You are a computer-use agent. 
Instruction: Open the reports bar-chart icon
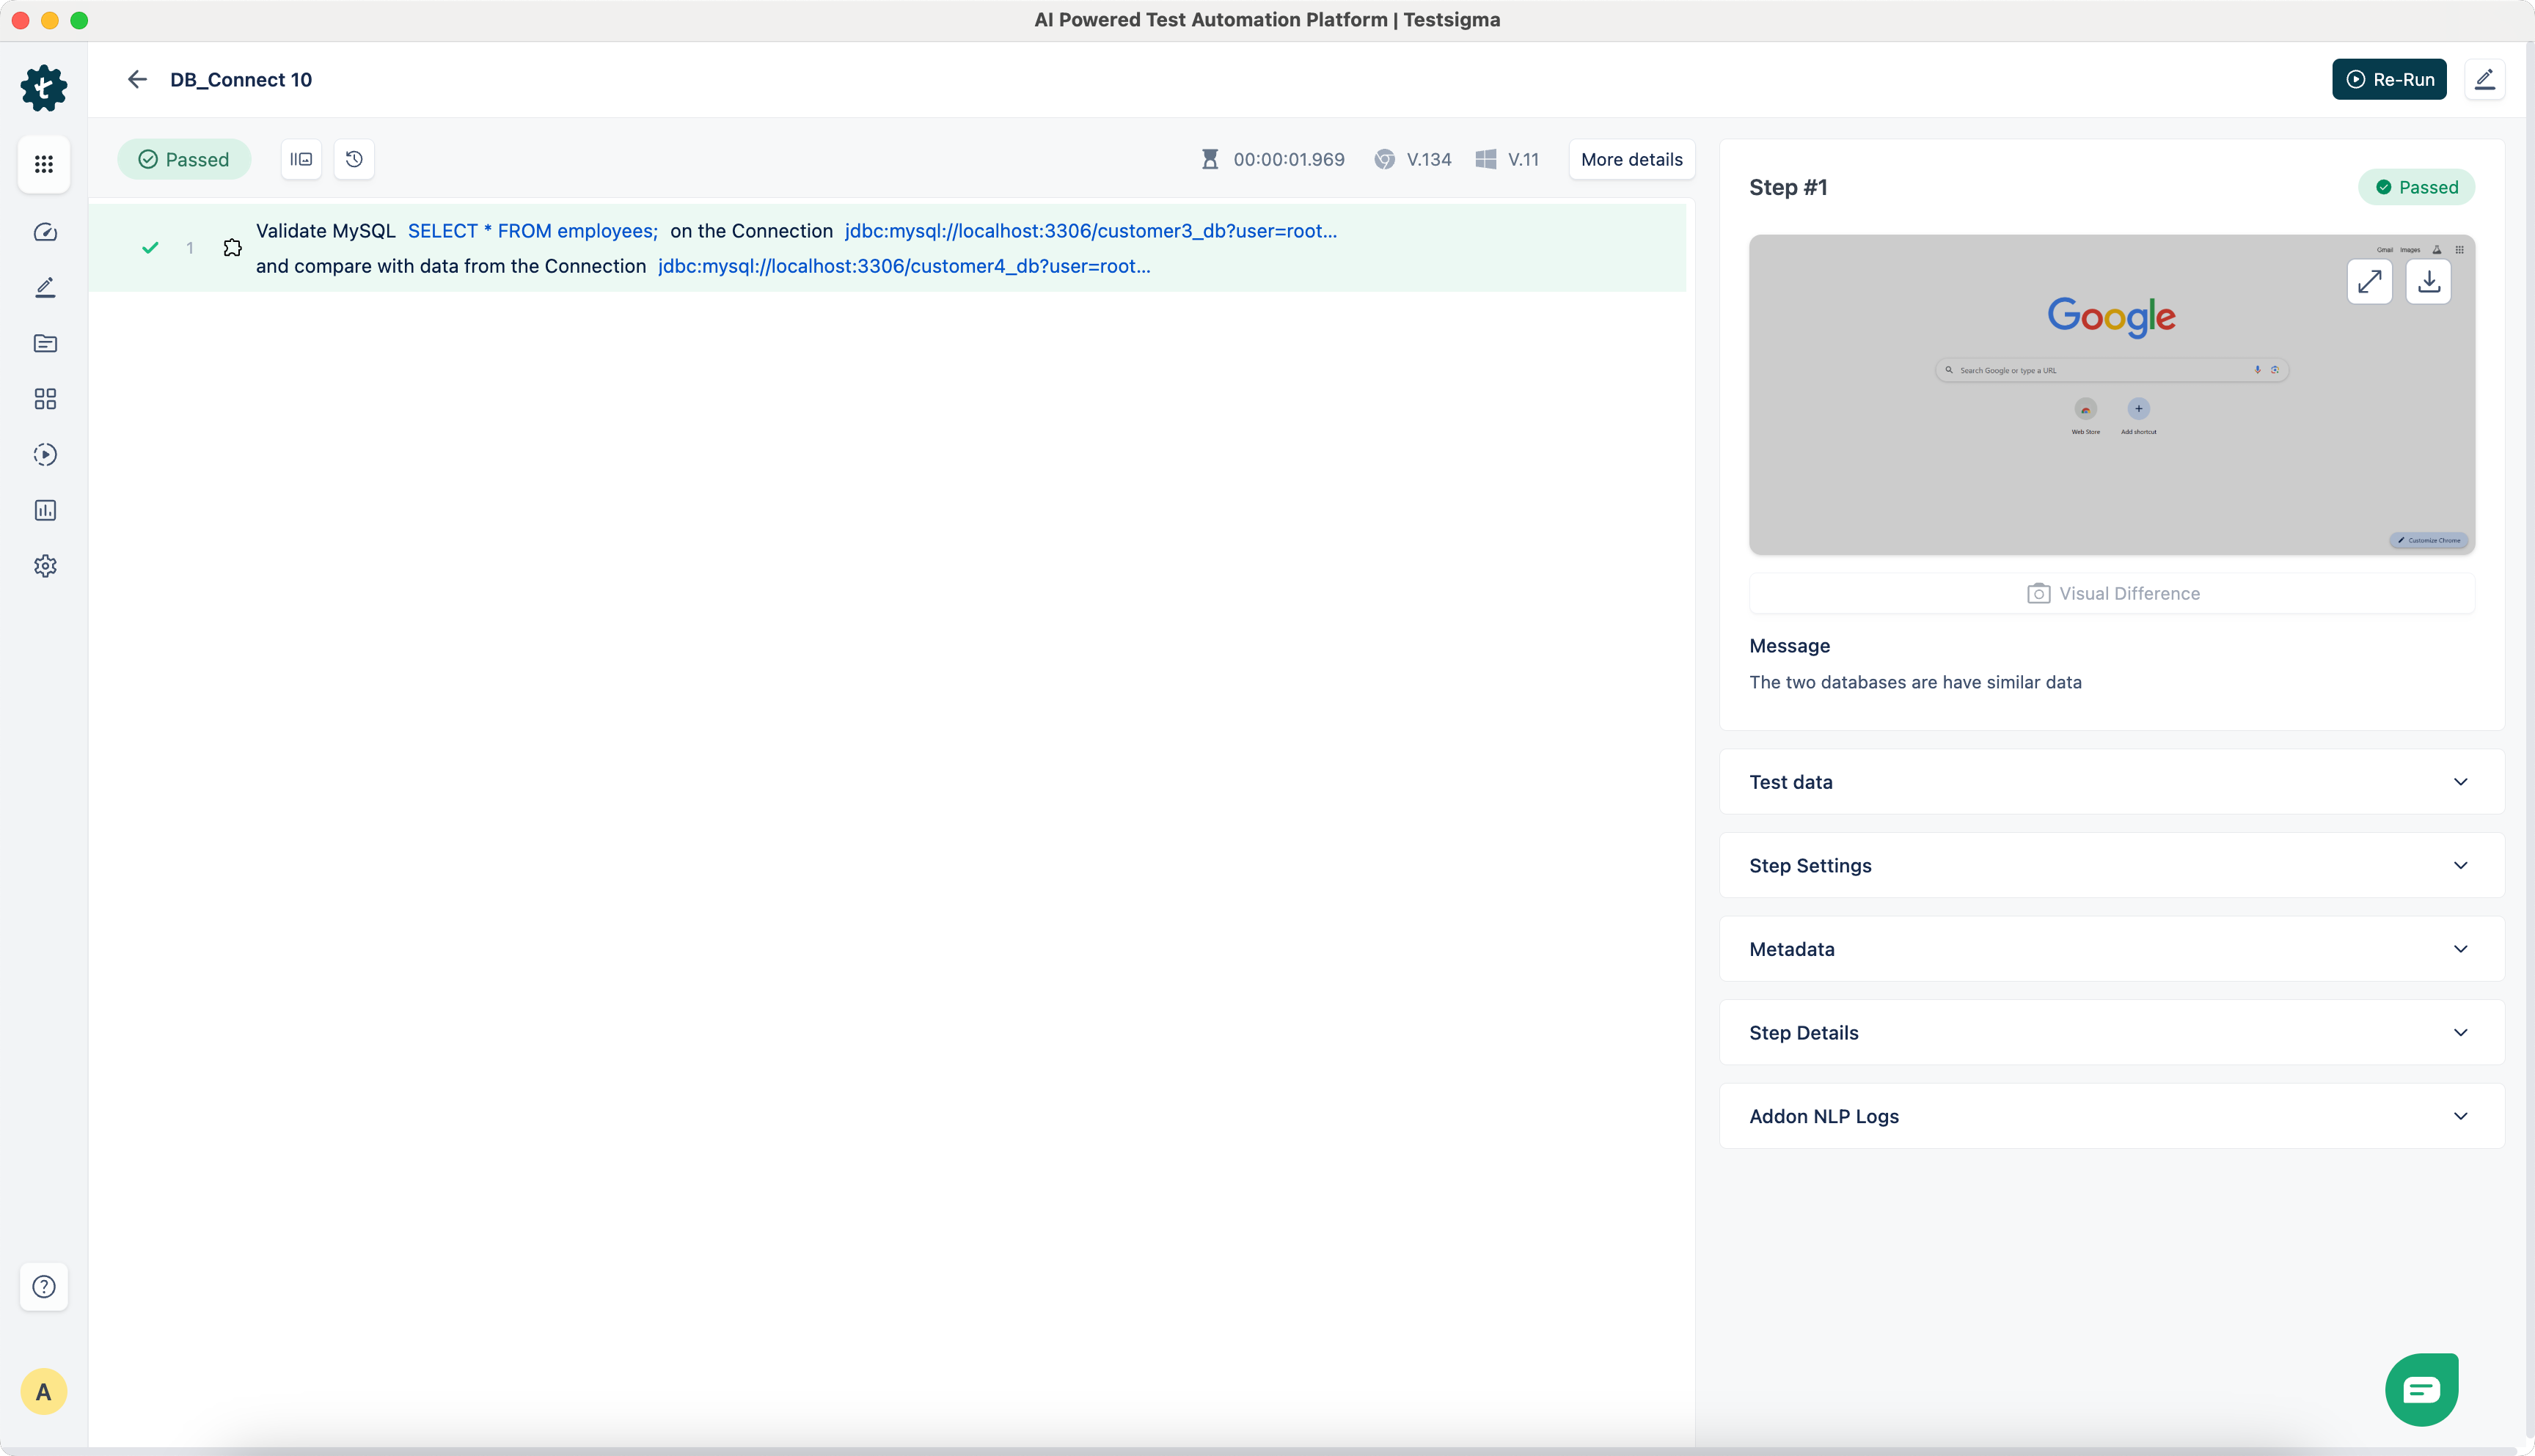(x=45, y=510)
